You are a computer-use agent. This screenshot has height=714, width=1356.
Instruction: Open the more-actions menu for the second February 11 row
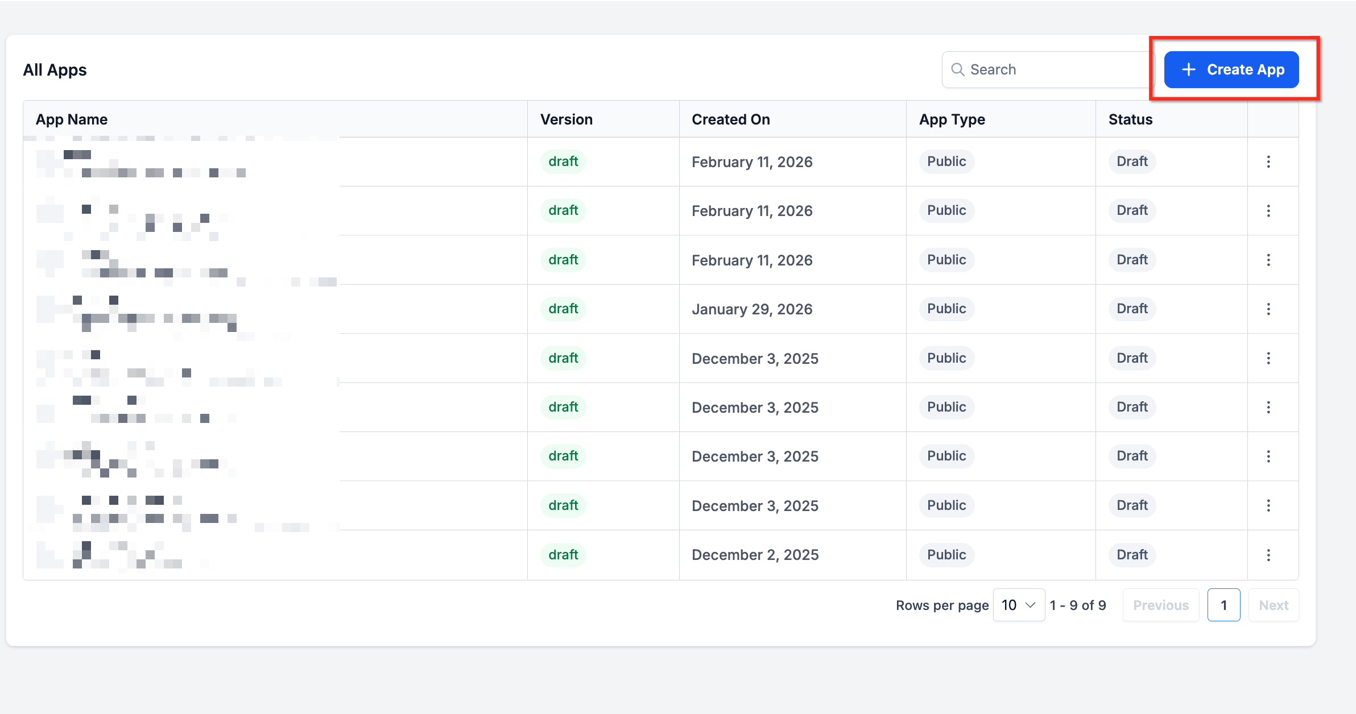(1268, 211)
